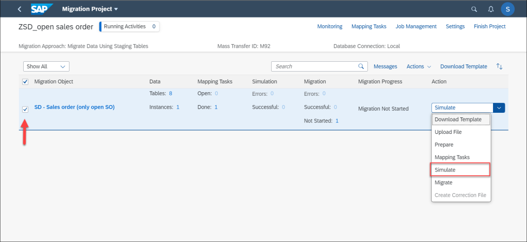Image resolution: width=527 pixels, height=242 pixels.
Task: Open the user profile avatar S
Action: 507,9
